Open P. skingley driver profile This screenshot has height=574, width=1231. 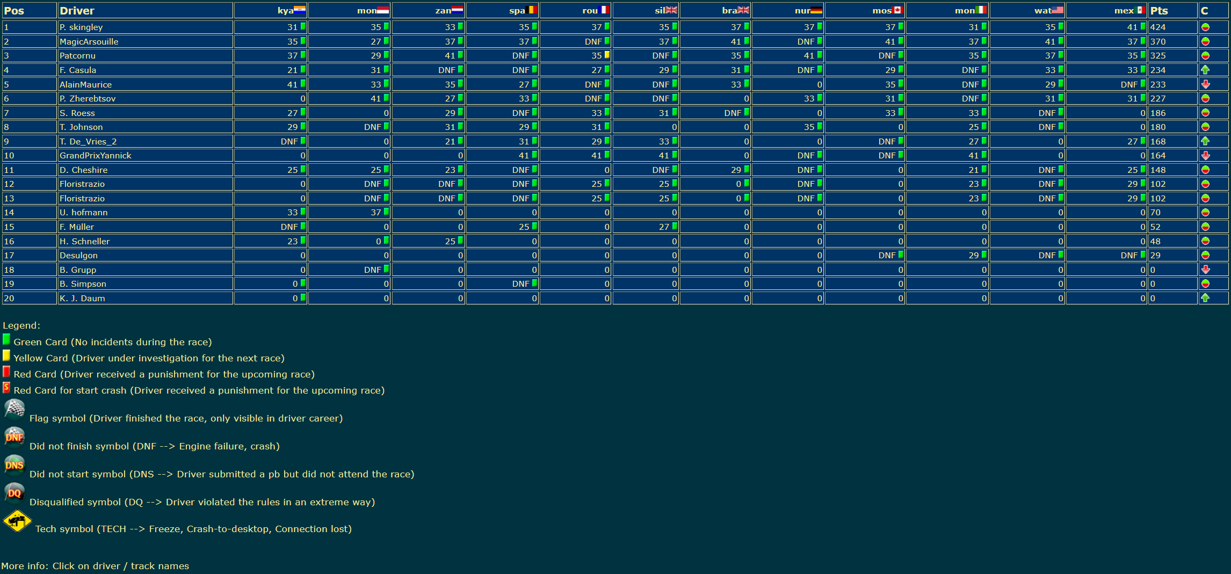pyautogui.click(x=81, y=27)
